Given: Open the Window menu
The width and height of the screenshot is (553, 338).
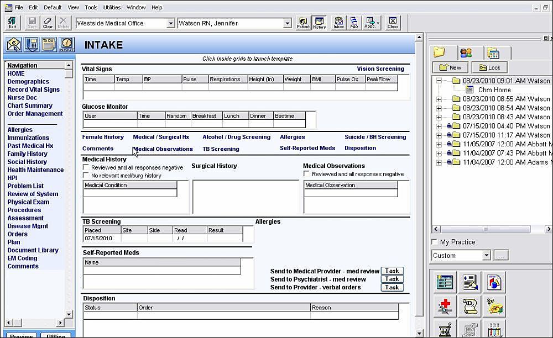Looking at the screenshot, I should click(136, 7).
